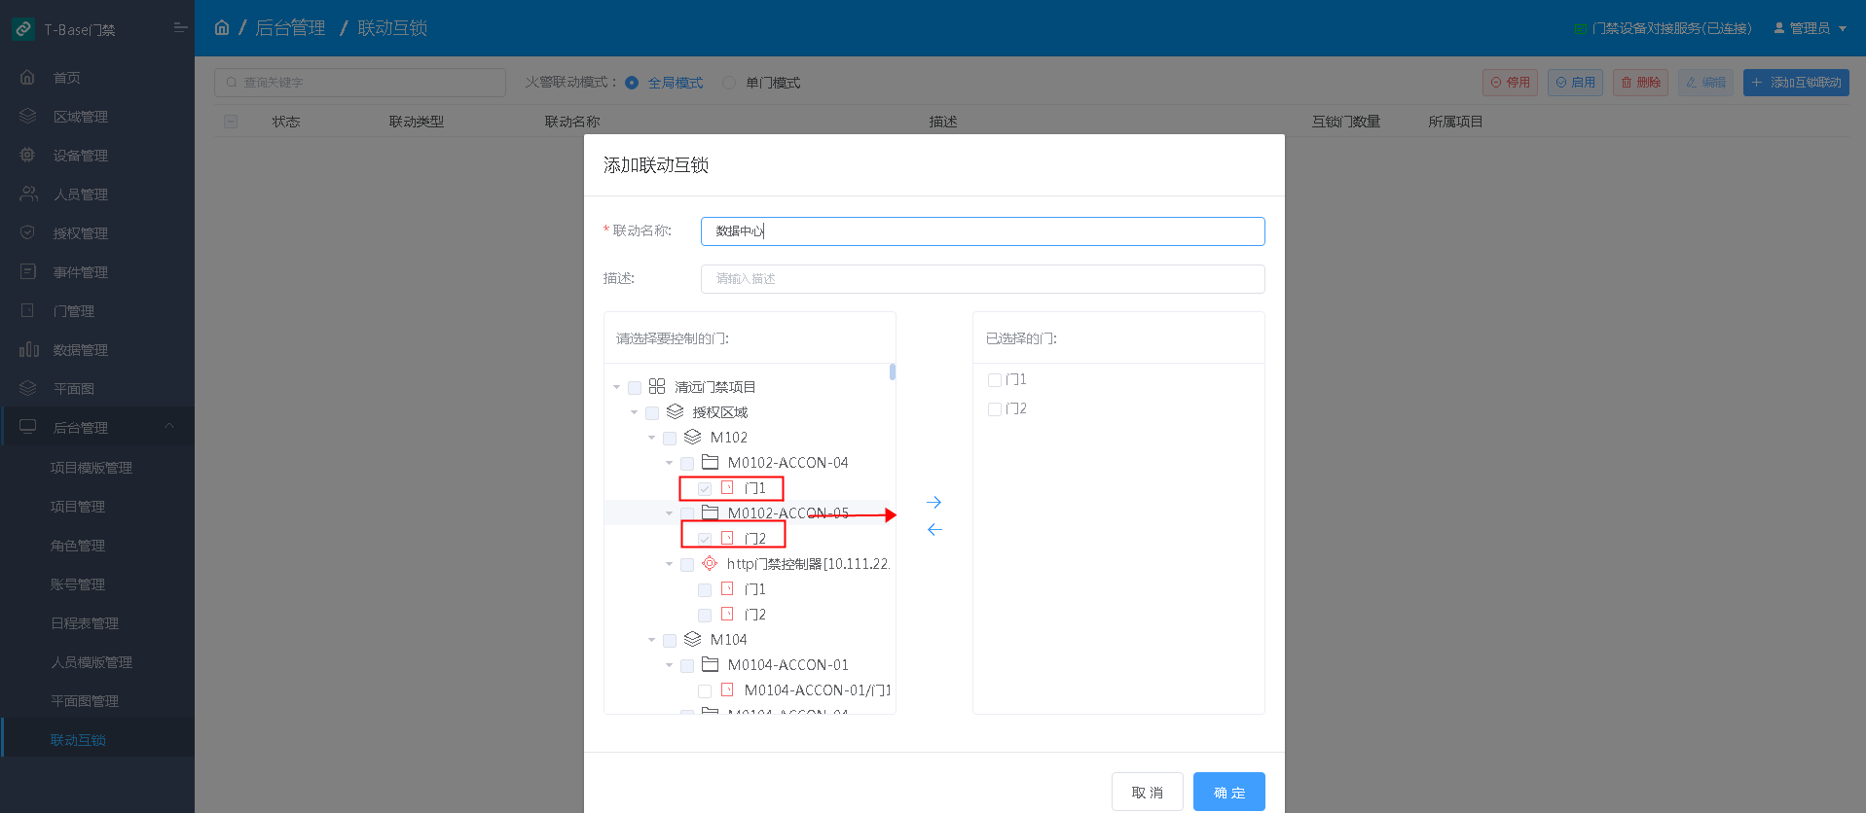Click the 取消 cancel button
Screen dimensions: 1866x813
pos(1148,792)
